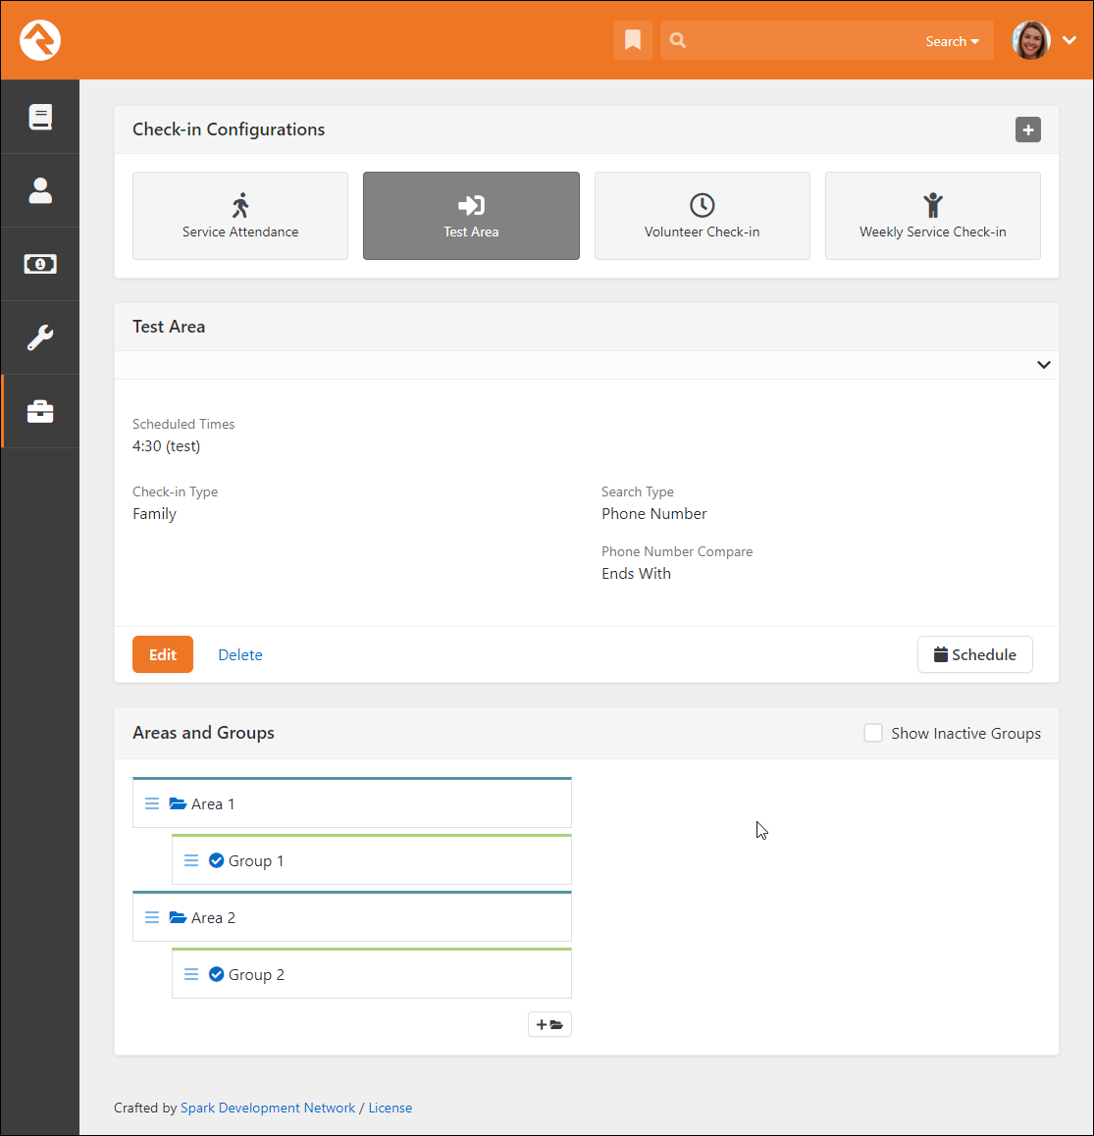Viewport: 1094px width, 1136px height.
Task: Click the wrench Admin Tools sidebar icon
Action: (x=39, y=337)
